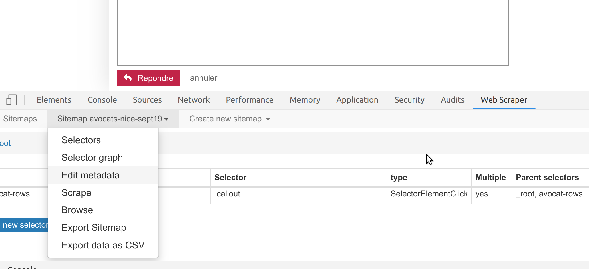Open Selector graph from the menu

[92, 158]
